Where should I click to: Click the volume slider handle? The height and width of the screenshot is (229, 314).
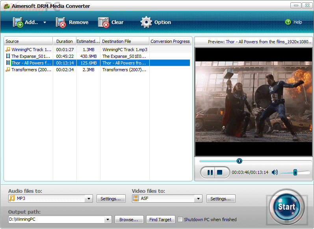tap(295, 172)
